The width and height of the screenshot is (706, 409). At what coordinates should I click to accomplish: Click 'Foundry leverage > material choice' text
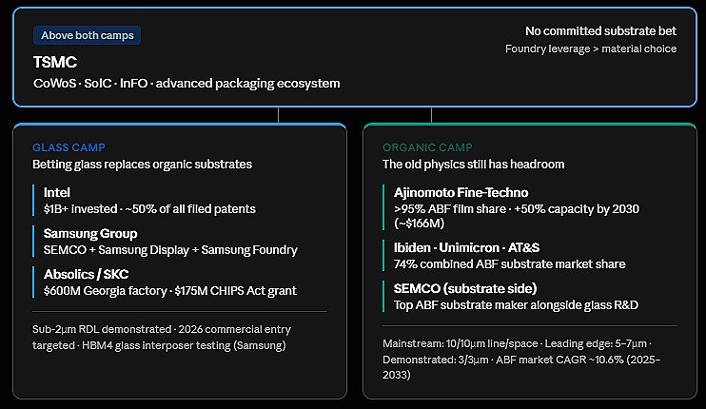pyautogui.click(x=591, y=49)
